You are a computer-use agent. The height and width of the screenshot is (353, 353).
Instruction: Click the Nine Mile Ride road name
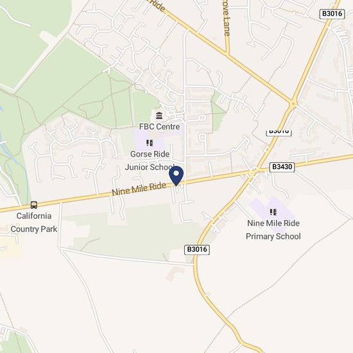[139, 189]
